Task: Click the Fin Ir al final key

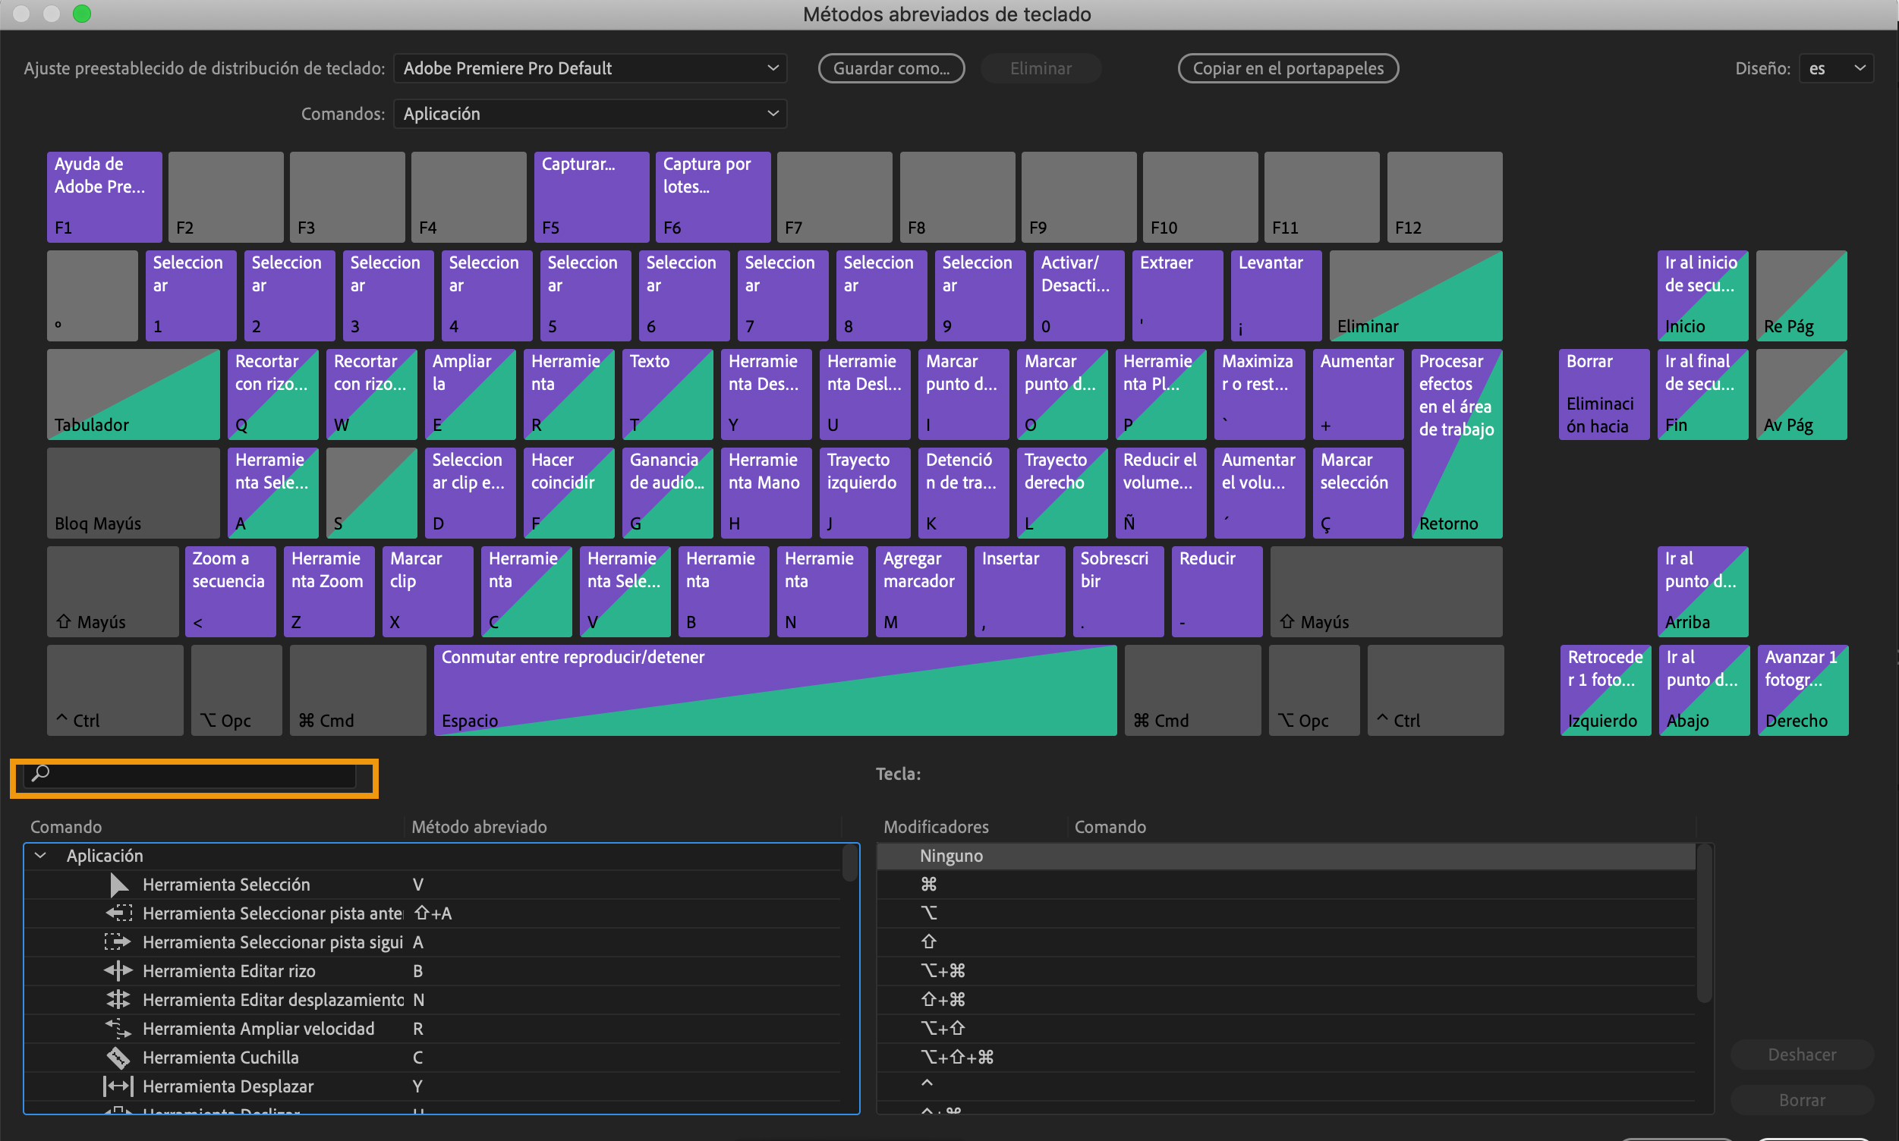Action: pyautogui.click(x=1703, y=394)
